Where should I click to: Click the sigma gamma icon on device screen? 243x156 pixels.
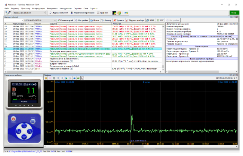tap(14, 94)
